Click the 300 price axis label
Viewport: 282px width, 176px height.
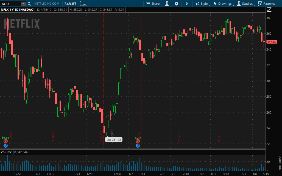(269, 81)
